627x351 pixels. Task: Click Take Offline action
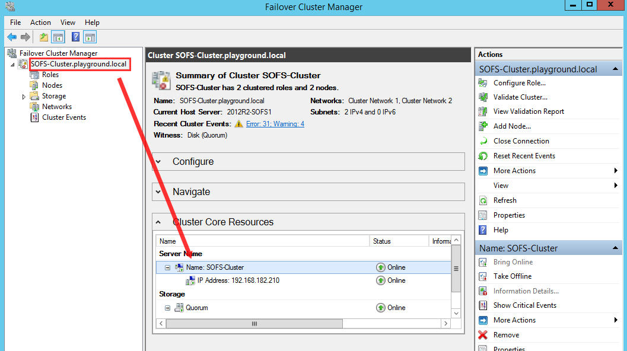pyautogui.click(x=513, y=276)
